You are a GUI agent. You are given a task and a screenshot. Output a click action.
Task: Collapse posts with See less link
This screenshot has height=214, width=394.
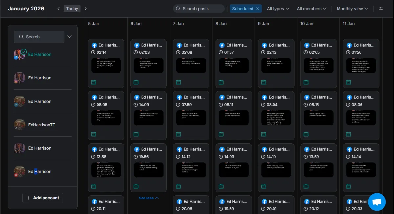(x=148, y=198)
